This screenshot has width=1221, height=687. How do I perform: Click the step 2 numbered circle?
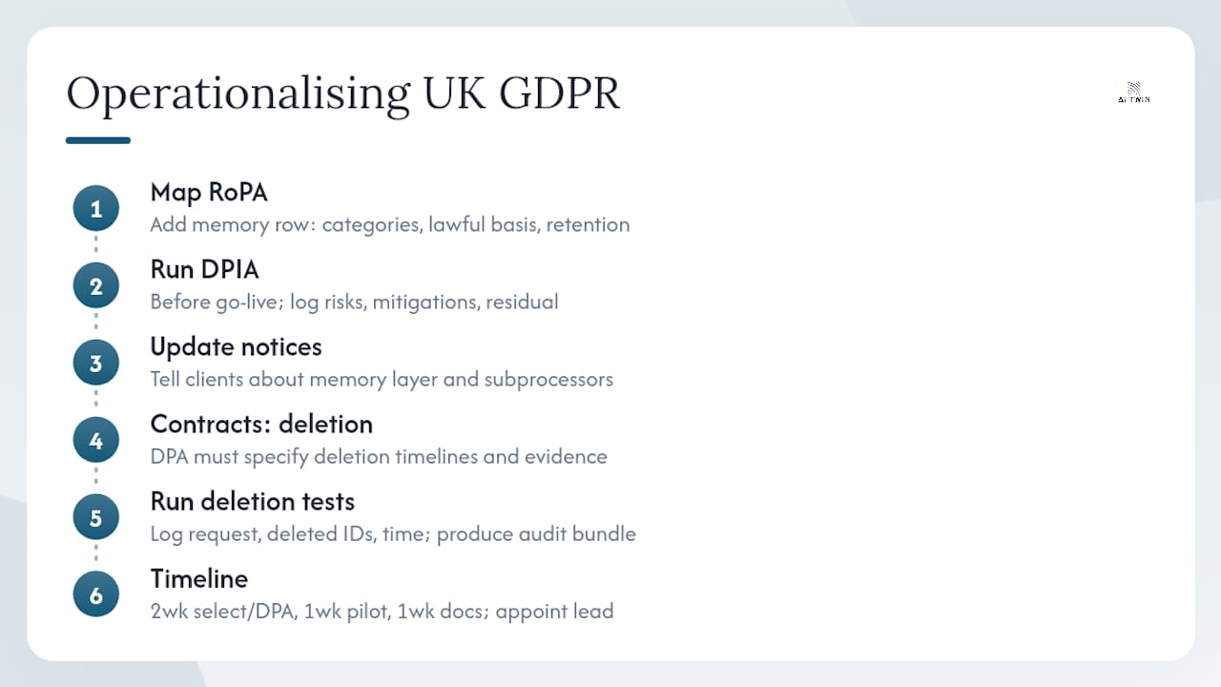coord(96,286)
